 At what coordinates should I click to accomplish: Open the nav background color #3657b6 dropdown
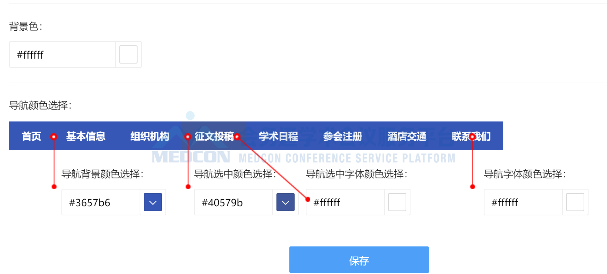tap(153, 202)
